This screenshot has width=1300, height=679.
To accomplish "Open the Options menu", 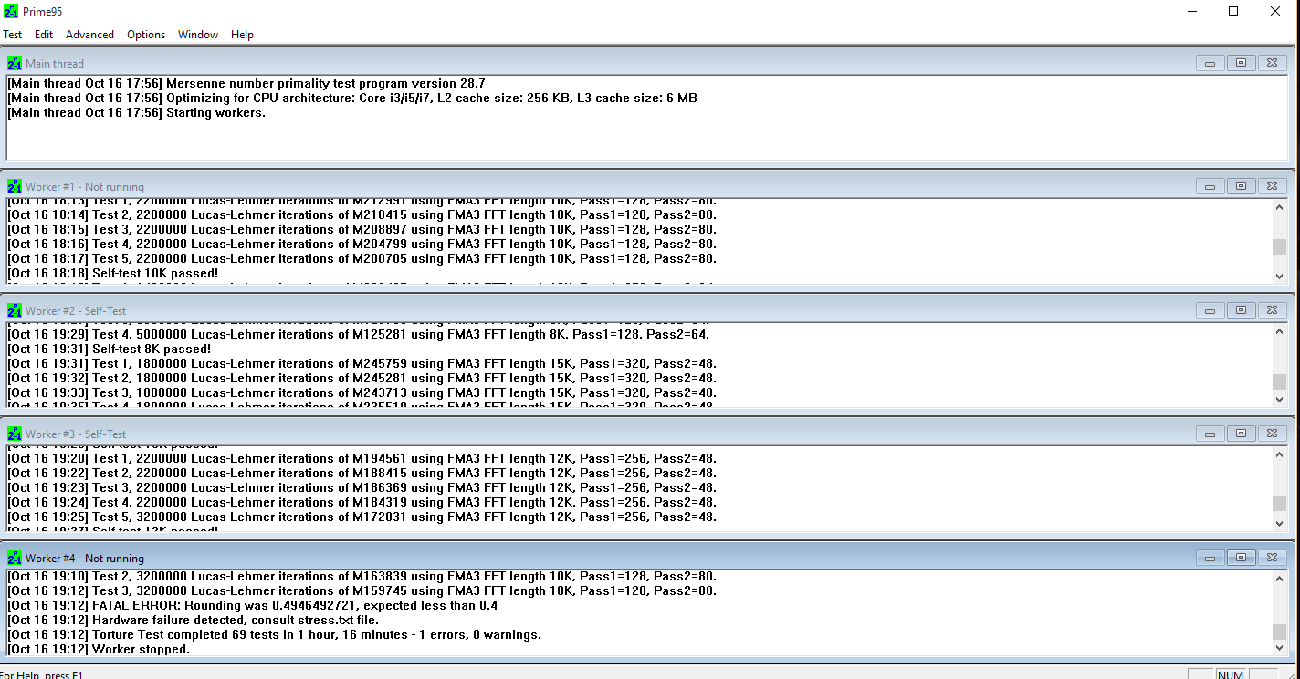I will (146, 35).
